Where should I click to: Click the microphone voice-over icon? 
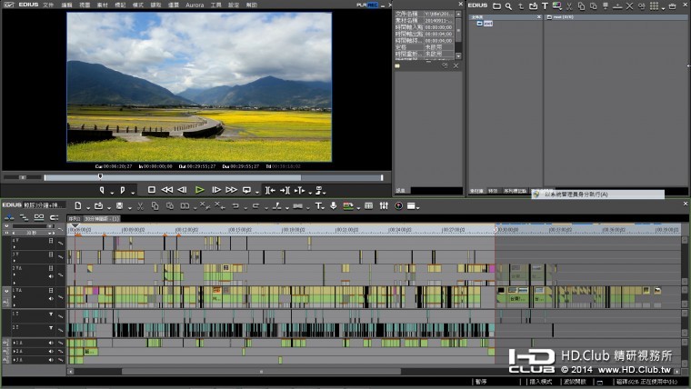333,205
